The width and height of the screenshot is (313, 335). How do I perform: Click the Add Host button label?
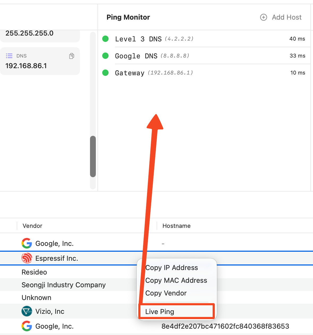pos(287,17)
